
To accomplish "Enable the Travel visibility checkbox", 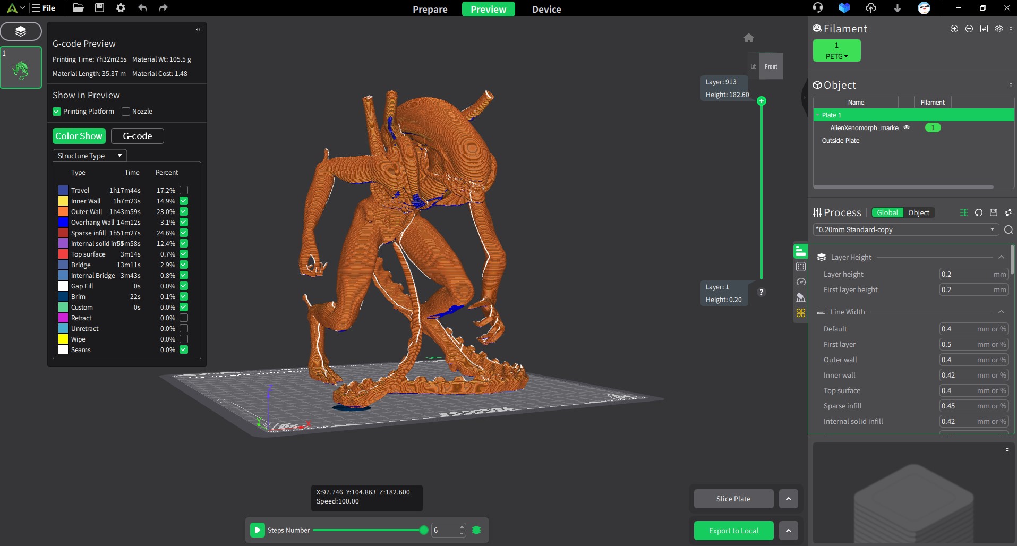I will click(184, 190).
